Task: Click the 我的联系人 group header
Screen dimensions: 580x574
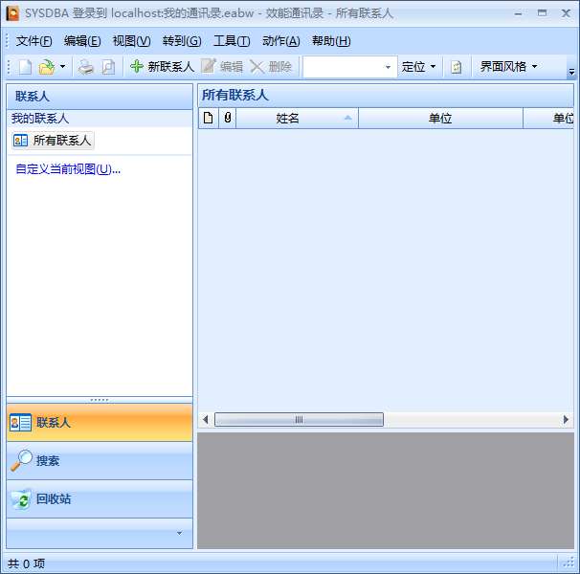Action: pos(100,119)
